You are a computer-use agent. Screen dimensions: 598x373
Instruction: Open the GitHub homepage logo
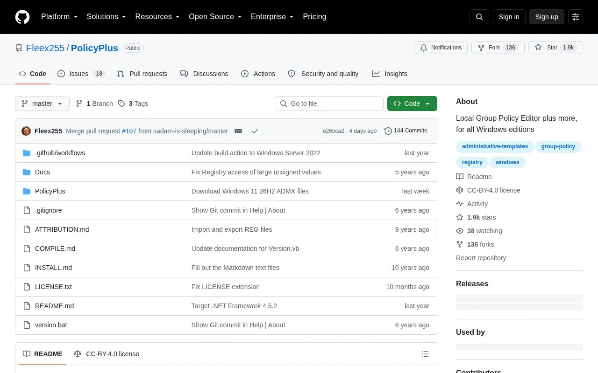click(x=22, y=17)
